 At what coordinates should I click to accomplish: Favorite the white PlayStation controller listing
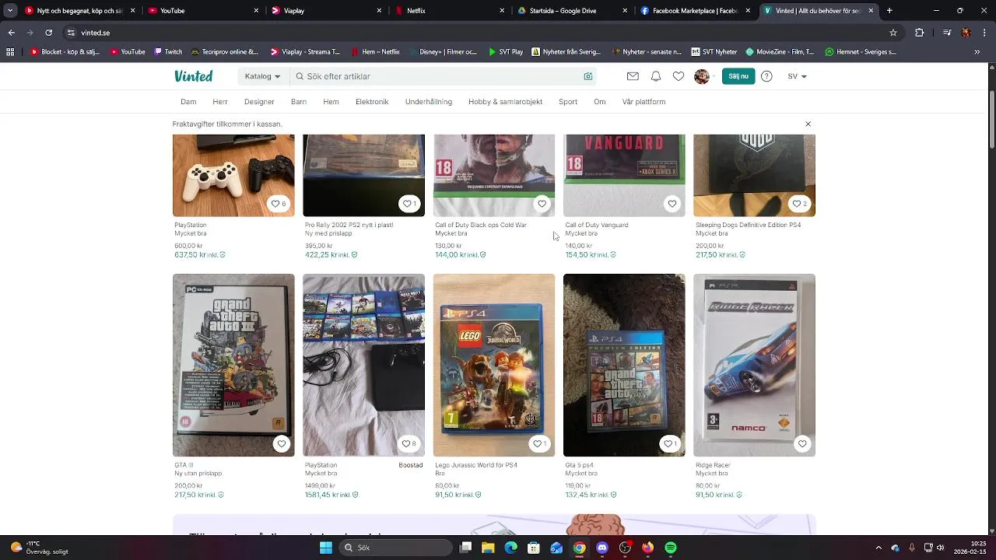tap(278, 204)
